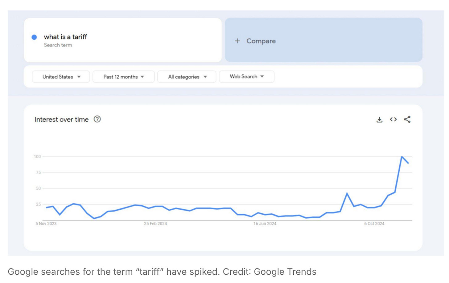
Task: Open the Interest over time help icon
Action: (97, 119)
